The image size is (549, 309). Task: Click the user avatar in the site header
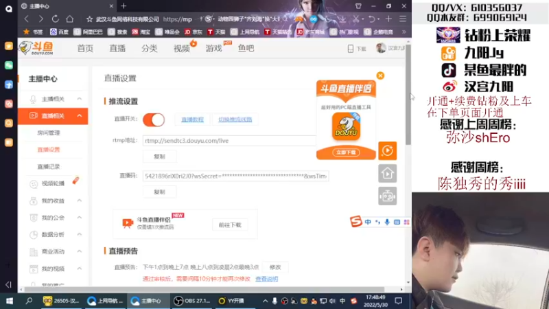pyautogui.click(x=381, y=48)
